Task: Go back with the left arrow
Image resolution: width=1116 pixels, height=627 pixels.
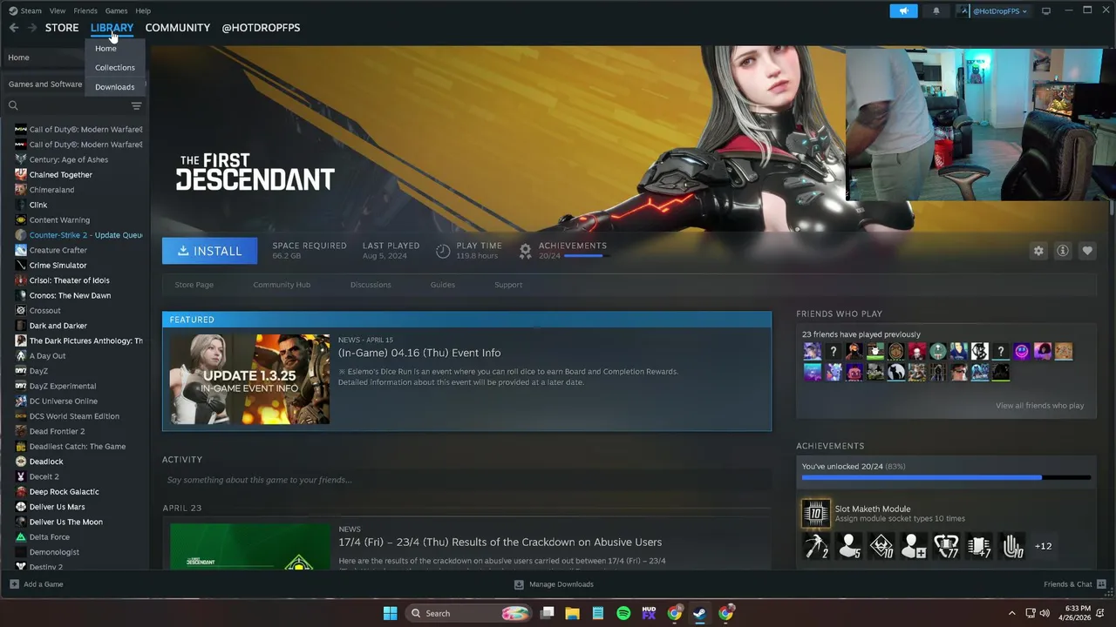Action: click(x=14, y=28)
